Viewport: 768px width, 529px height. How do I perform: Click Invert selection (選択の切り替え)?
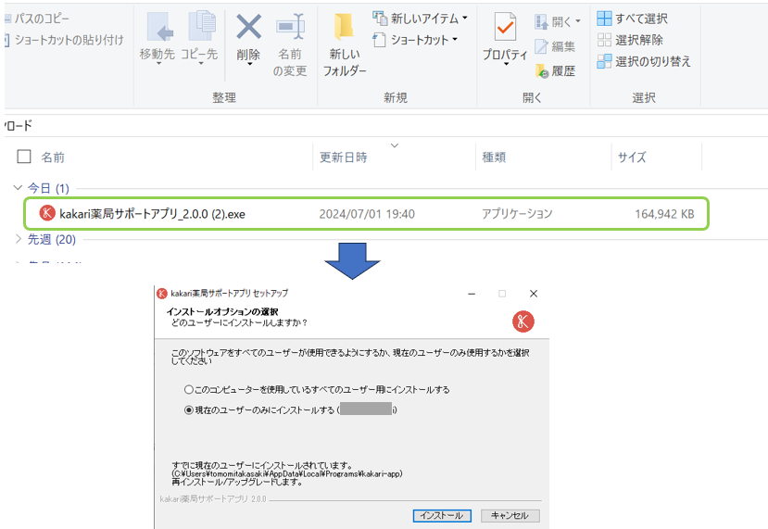point(644,61)
